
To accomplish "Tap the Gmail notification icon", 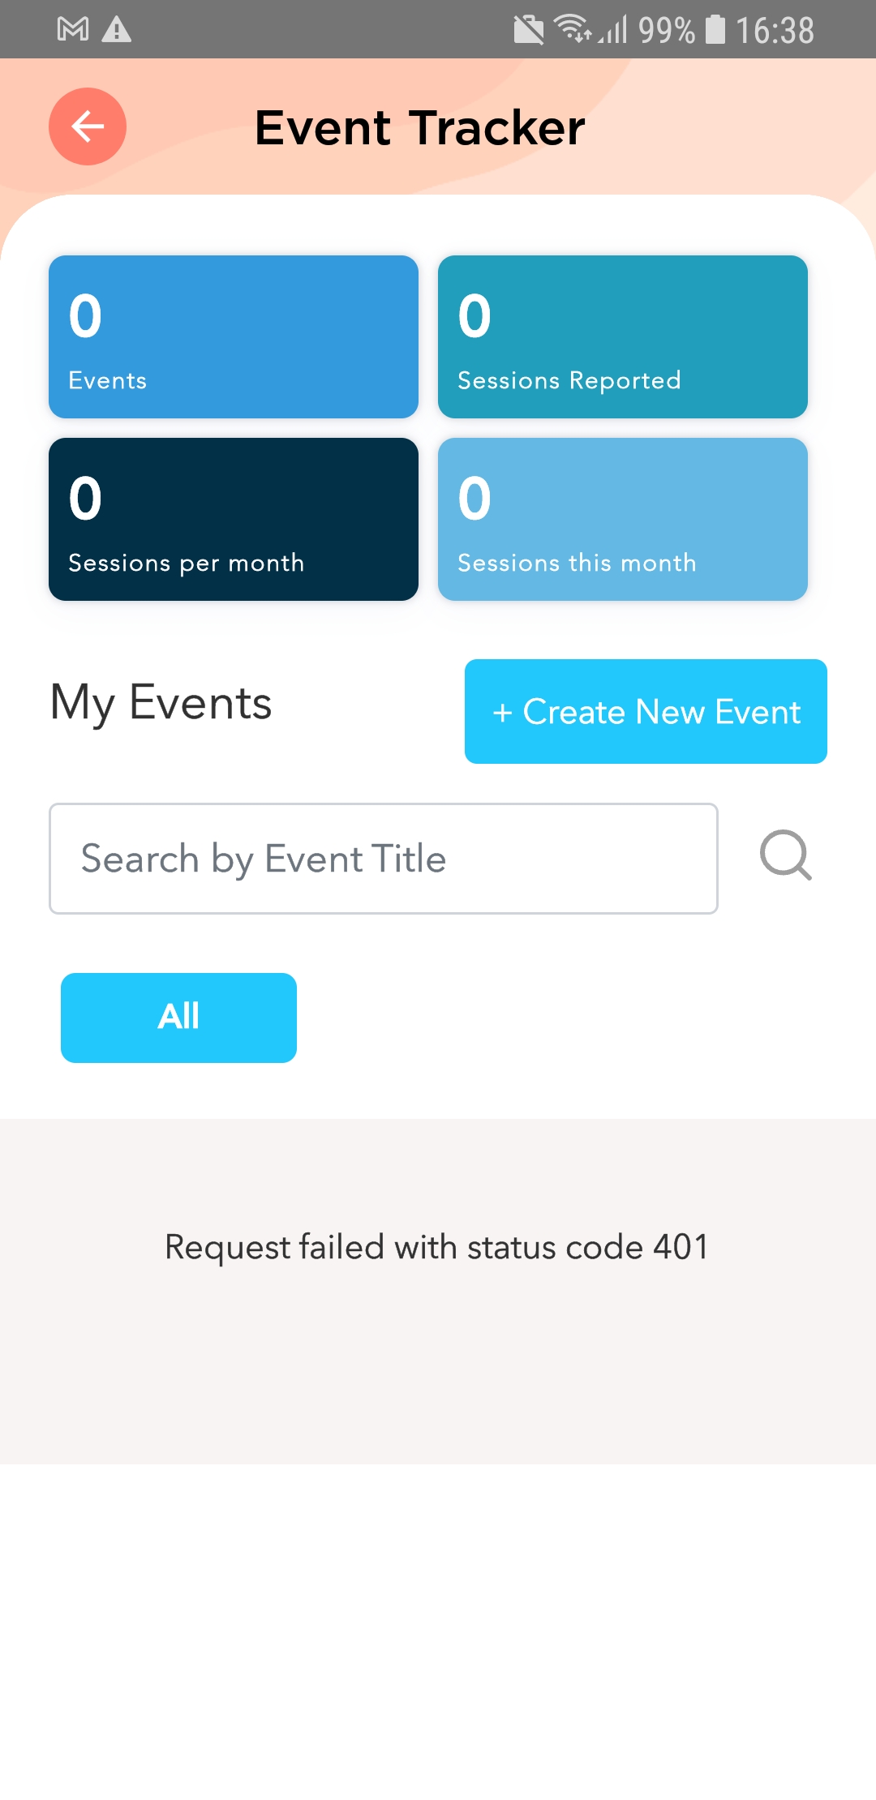I will (73, 30).
